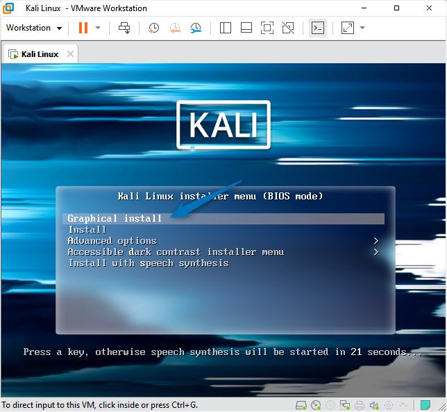The image size is (447, 412).
Task: Click the sound card status icon
Action: tap(374, 405)
